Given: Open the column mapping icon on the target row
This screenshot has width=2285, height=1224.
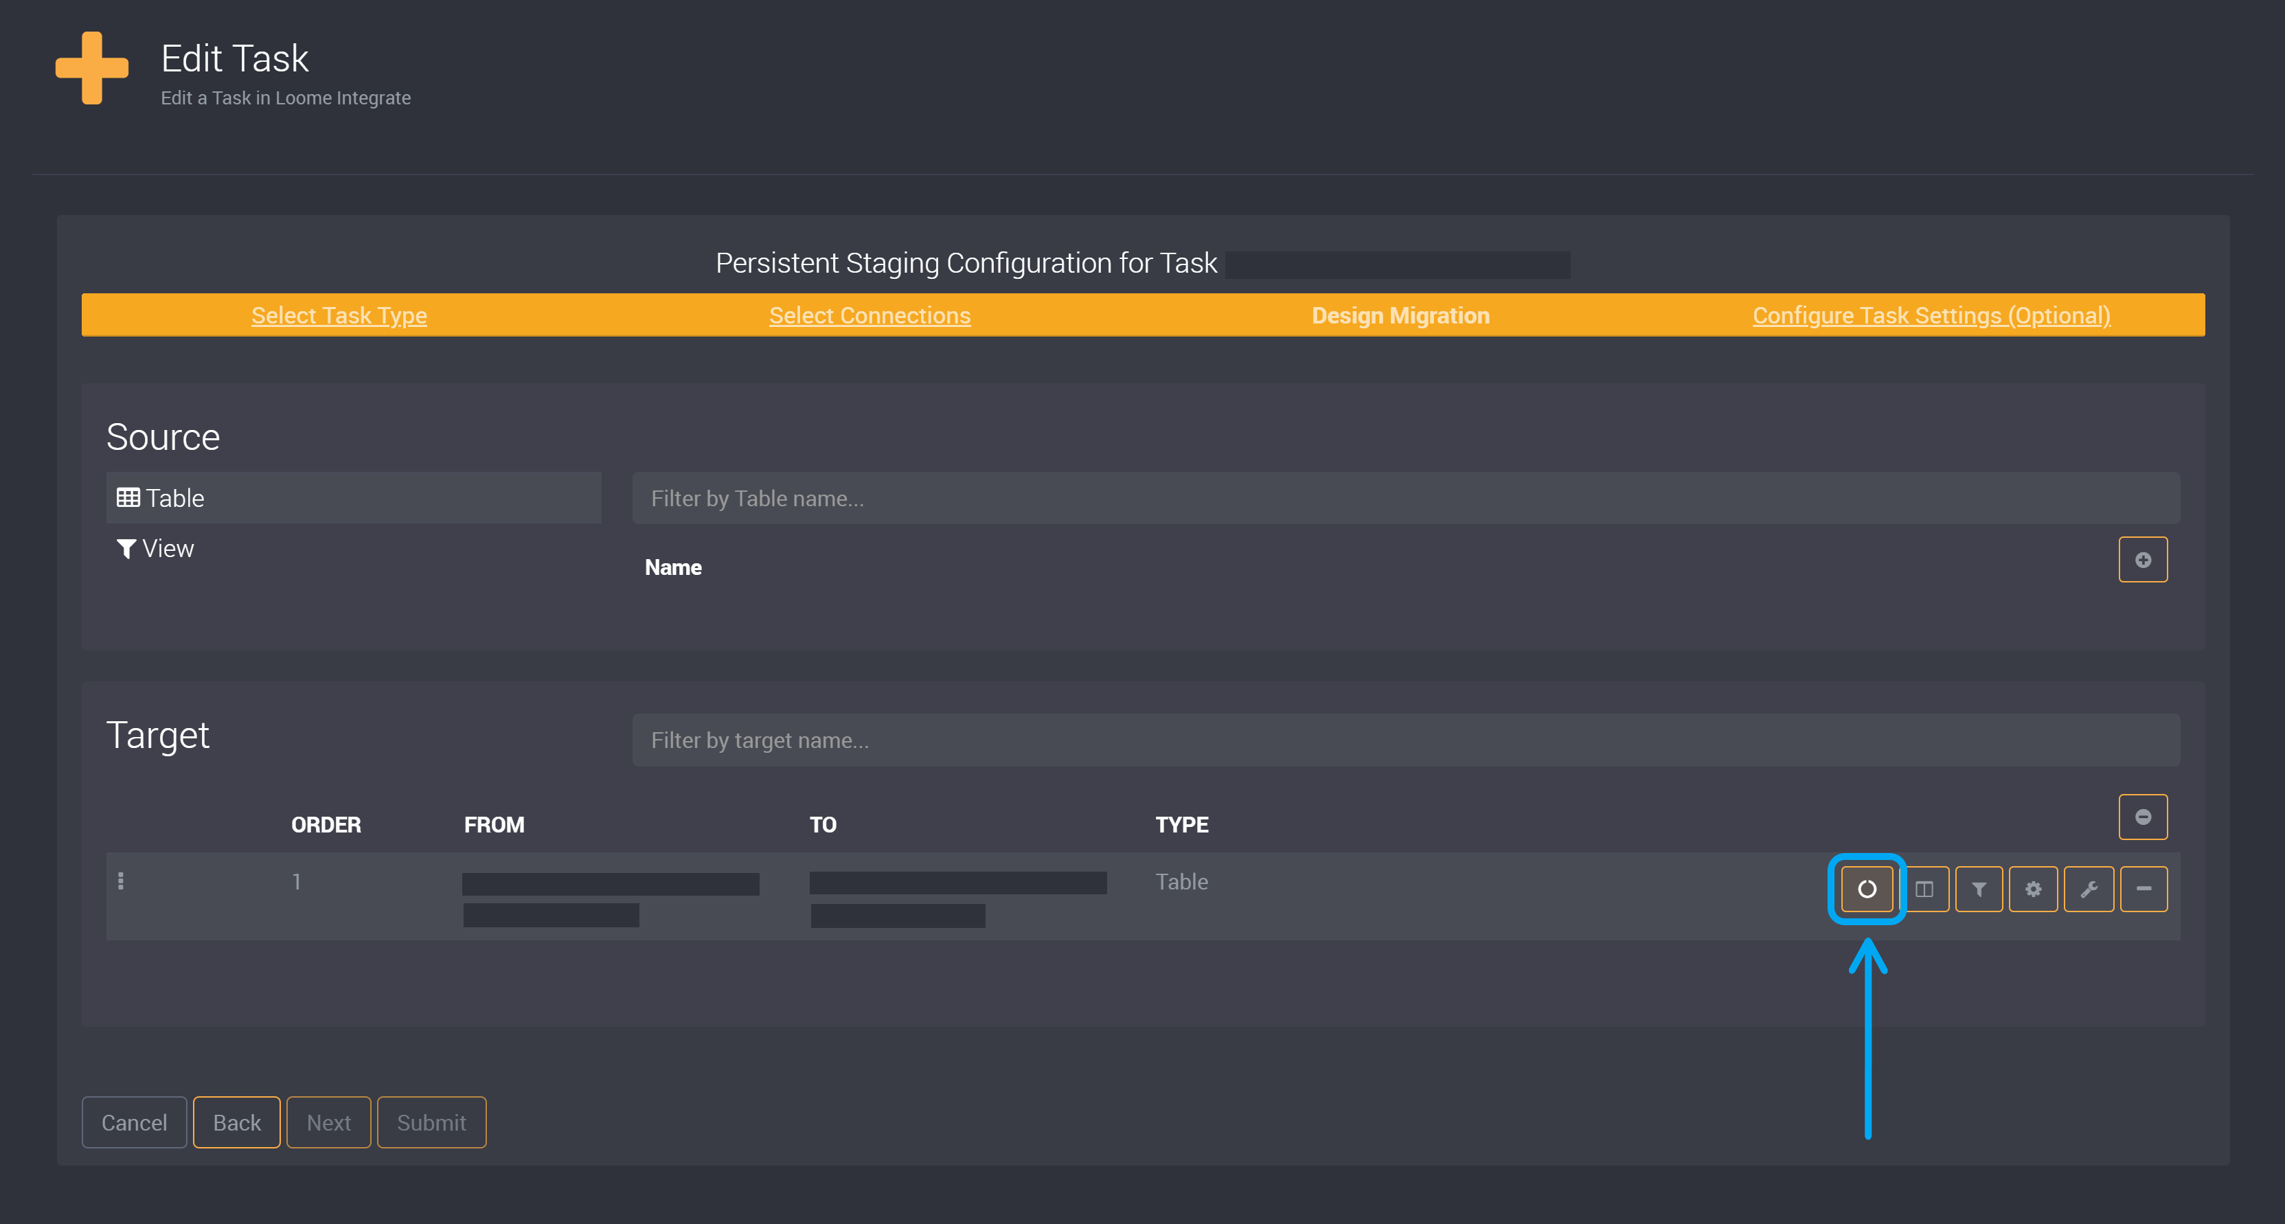Looking at the screenshot, I should pyautogui.click(x=1926, y=889).
